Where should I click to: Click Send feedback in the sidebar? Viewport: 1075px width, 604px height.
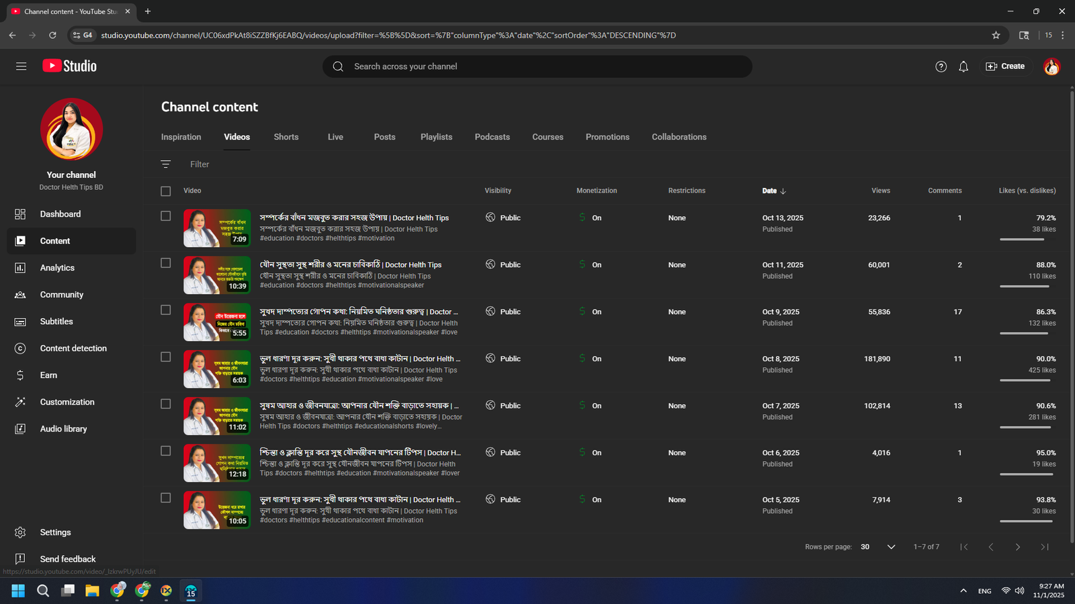[67, 559]
